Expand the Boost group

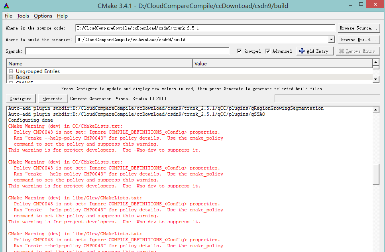click(x=11, y=77)
